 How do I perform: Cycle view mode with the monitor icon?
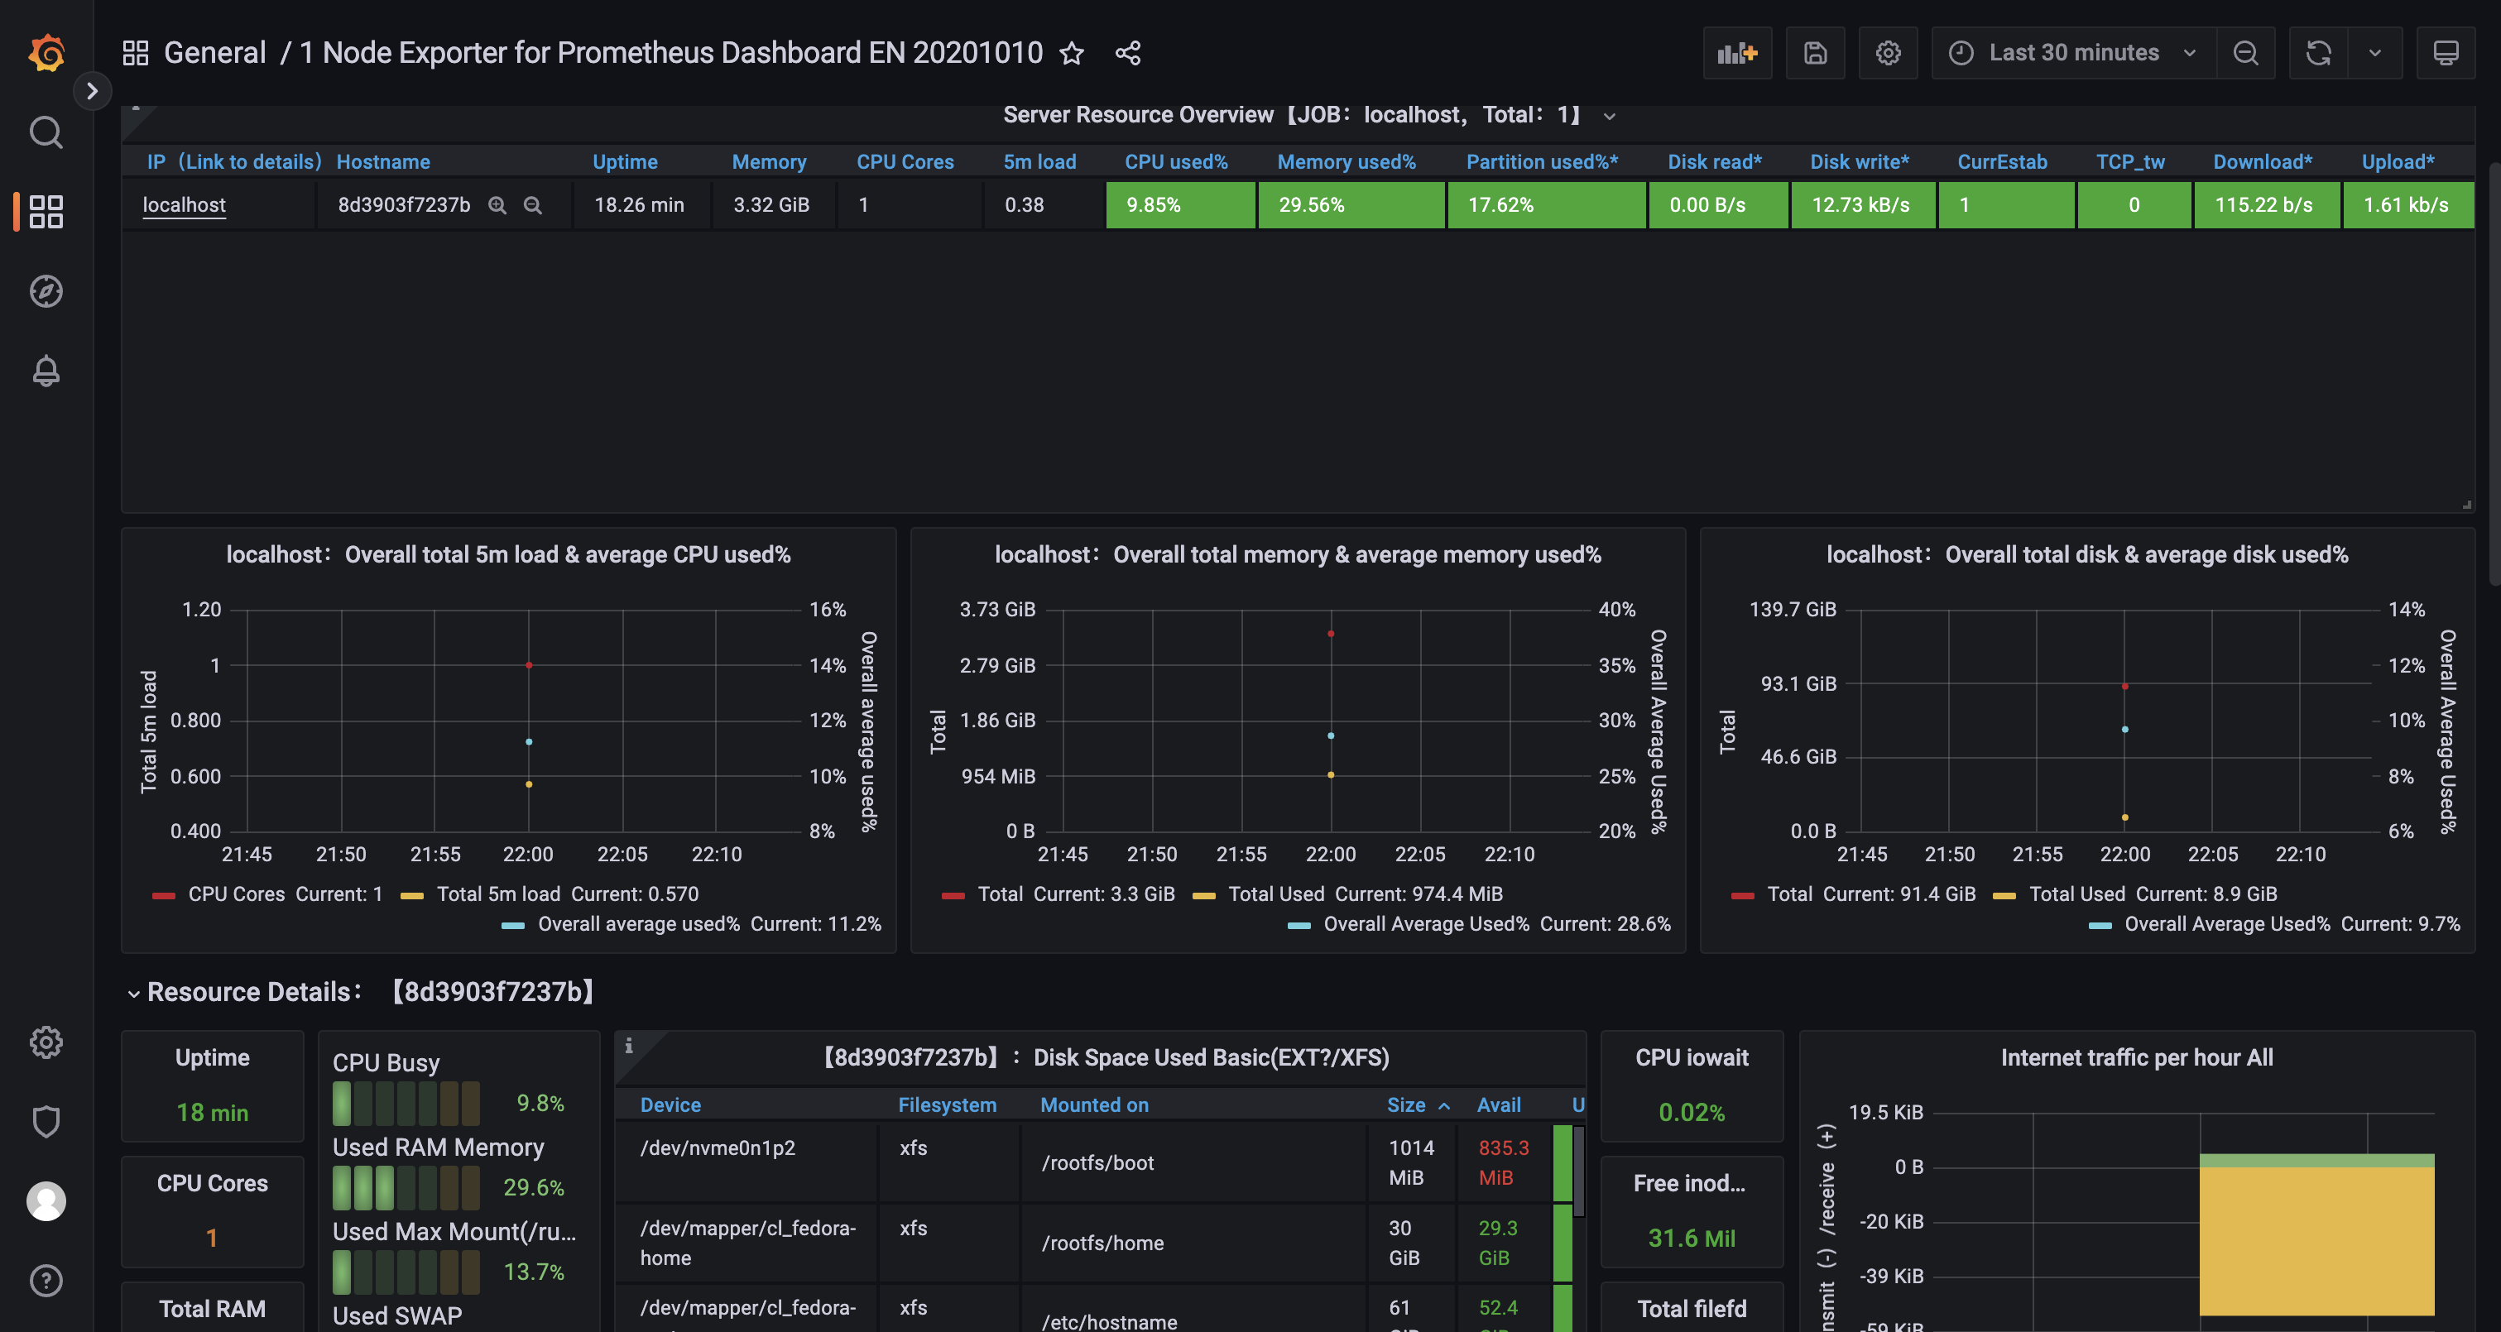(2445, 52)
